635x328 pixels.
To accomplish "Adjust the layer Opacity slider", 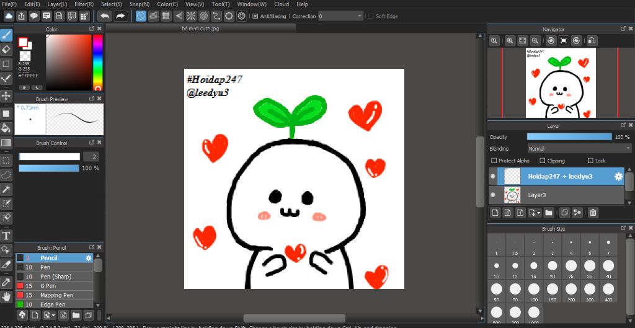I will click(569, 137).
